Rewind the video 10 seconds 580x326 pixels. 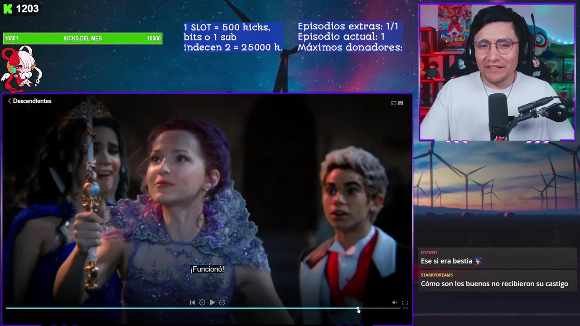(202, 302)
